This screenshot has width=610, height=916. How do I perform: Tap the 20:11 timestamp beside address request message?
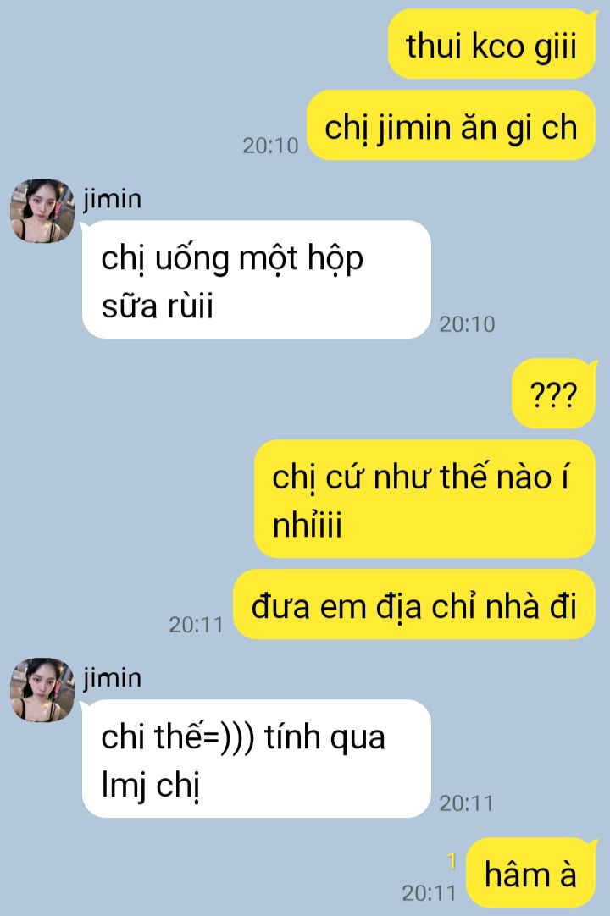(x=196, y=625)
